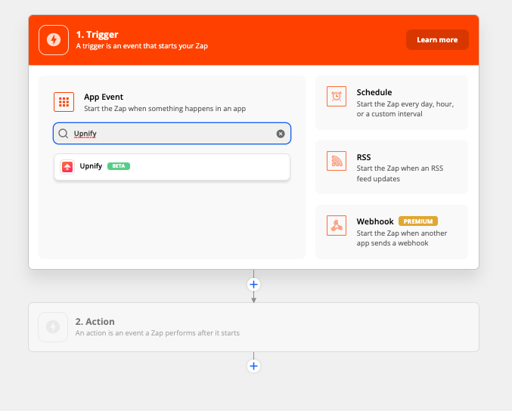Open the 2. Action step
512x411 pixels.
click(x=253, y=327)
